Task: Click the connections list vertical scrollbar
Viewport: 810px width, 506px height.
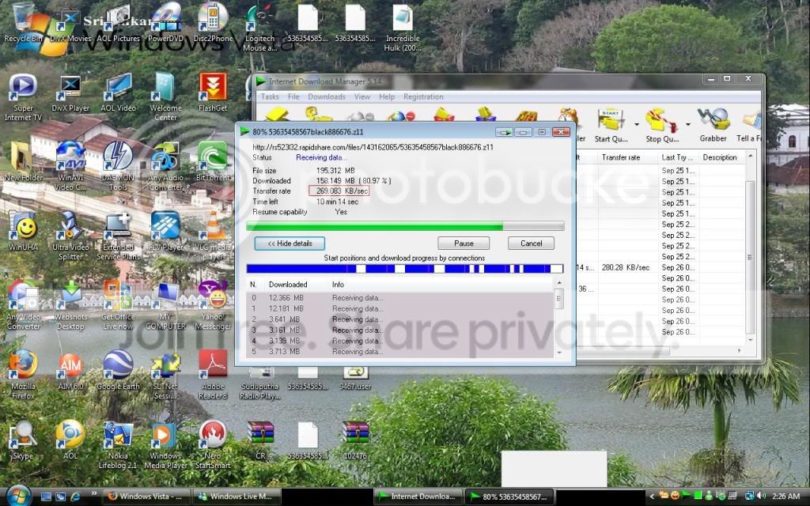Action: tap(558, 318)
